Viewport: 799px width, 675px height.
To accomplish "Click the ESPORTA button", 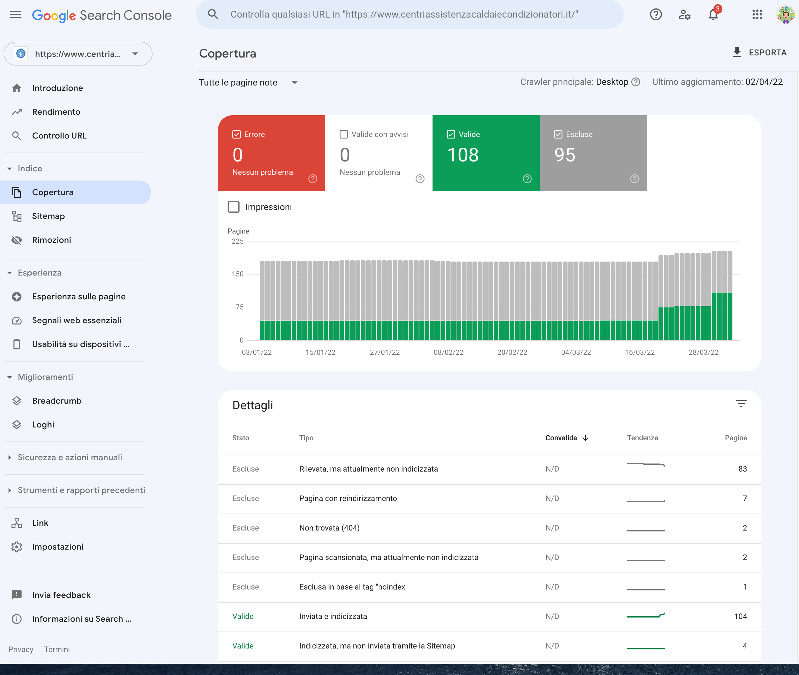I will [x=759, y=52].
